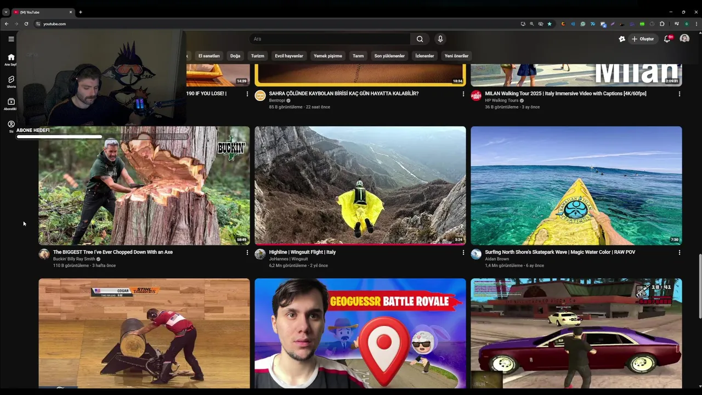Select the İzlenenler filter chip
The height and width of the screenshot is (395, 702).
[424, 56]
